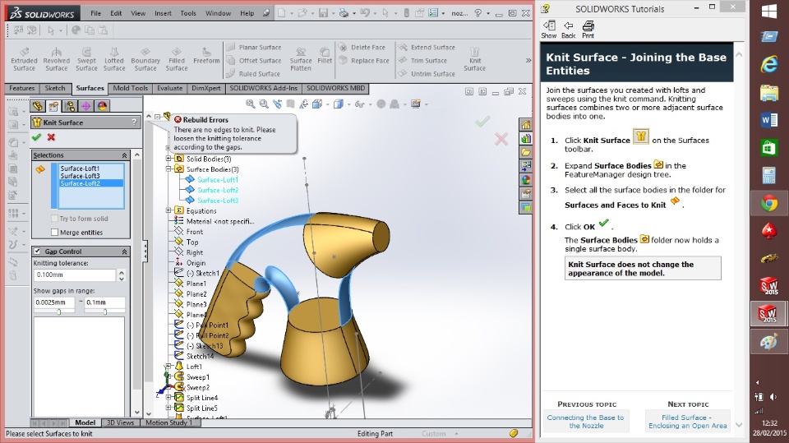Image resolution: width=789 pixels, height=443 pixels.
Task: Go to next topic Filled Surface
Action: [687, 422]
